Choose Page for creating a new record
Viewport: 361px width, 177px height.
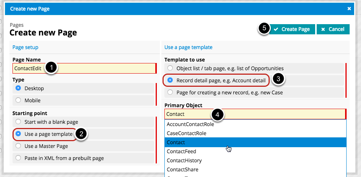point(170,92)
